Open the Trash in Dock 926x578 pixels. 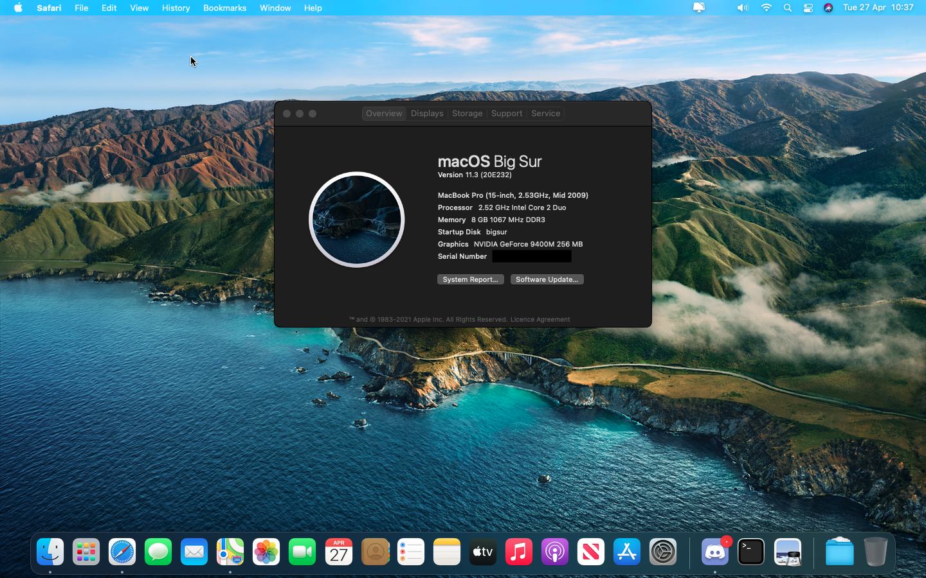tap(875, 552)
